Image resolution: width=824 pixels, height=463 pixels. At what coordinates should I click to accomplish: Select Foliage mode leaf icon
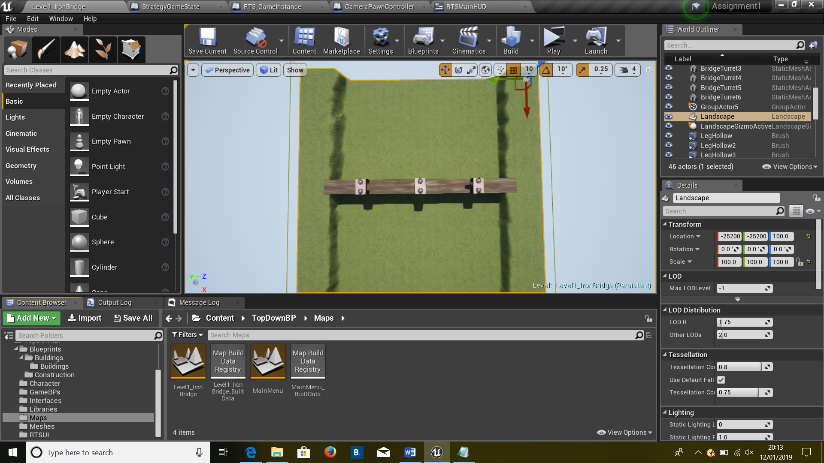pyautogui.click(x=103, y=49)
